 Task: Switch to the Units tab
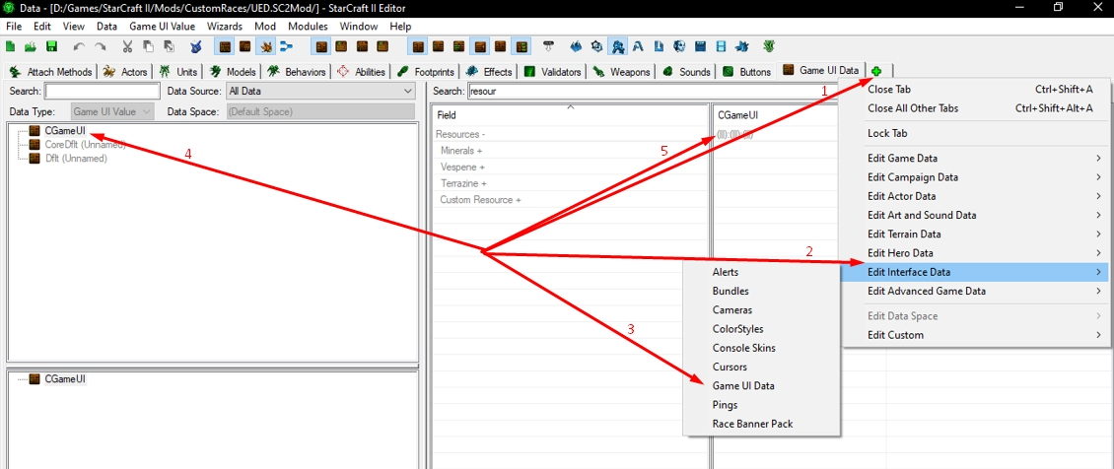(x=179, y=72)
